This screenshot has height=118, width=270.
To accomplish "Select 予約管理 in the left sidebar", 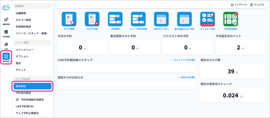I will pos(6,34).
